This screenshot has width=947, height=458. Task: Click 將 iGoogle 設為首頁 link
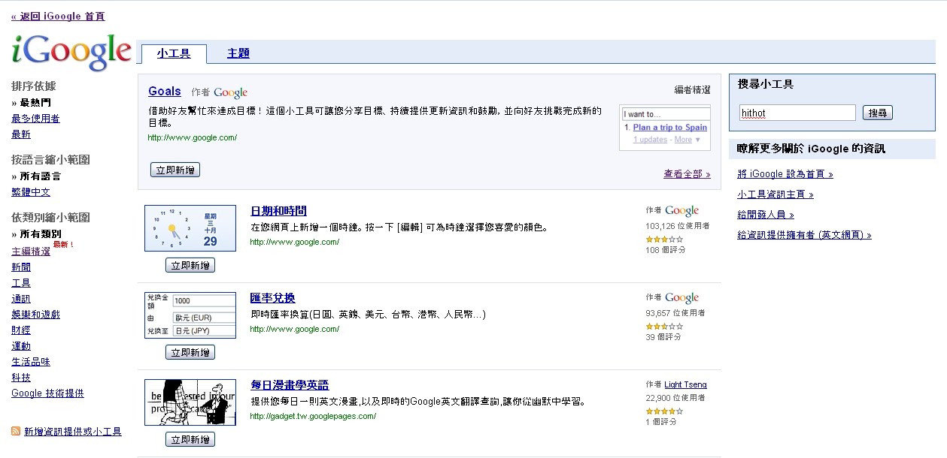pos(785,174)
